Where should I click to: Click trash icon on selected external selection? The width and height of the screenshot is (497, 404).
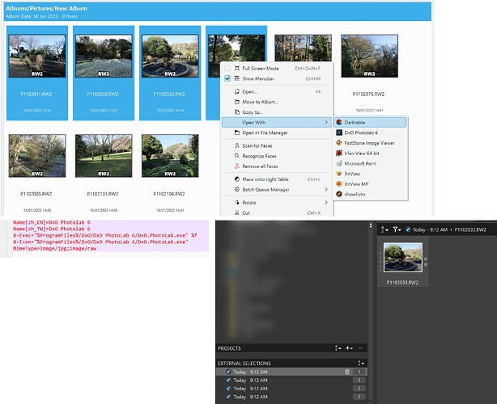pyautogui.click(x=347, y=372)
